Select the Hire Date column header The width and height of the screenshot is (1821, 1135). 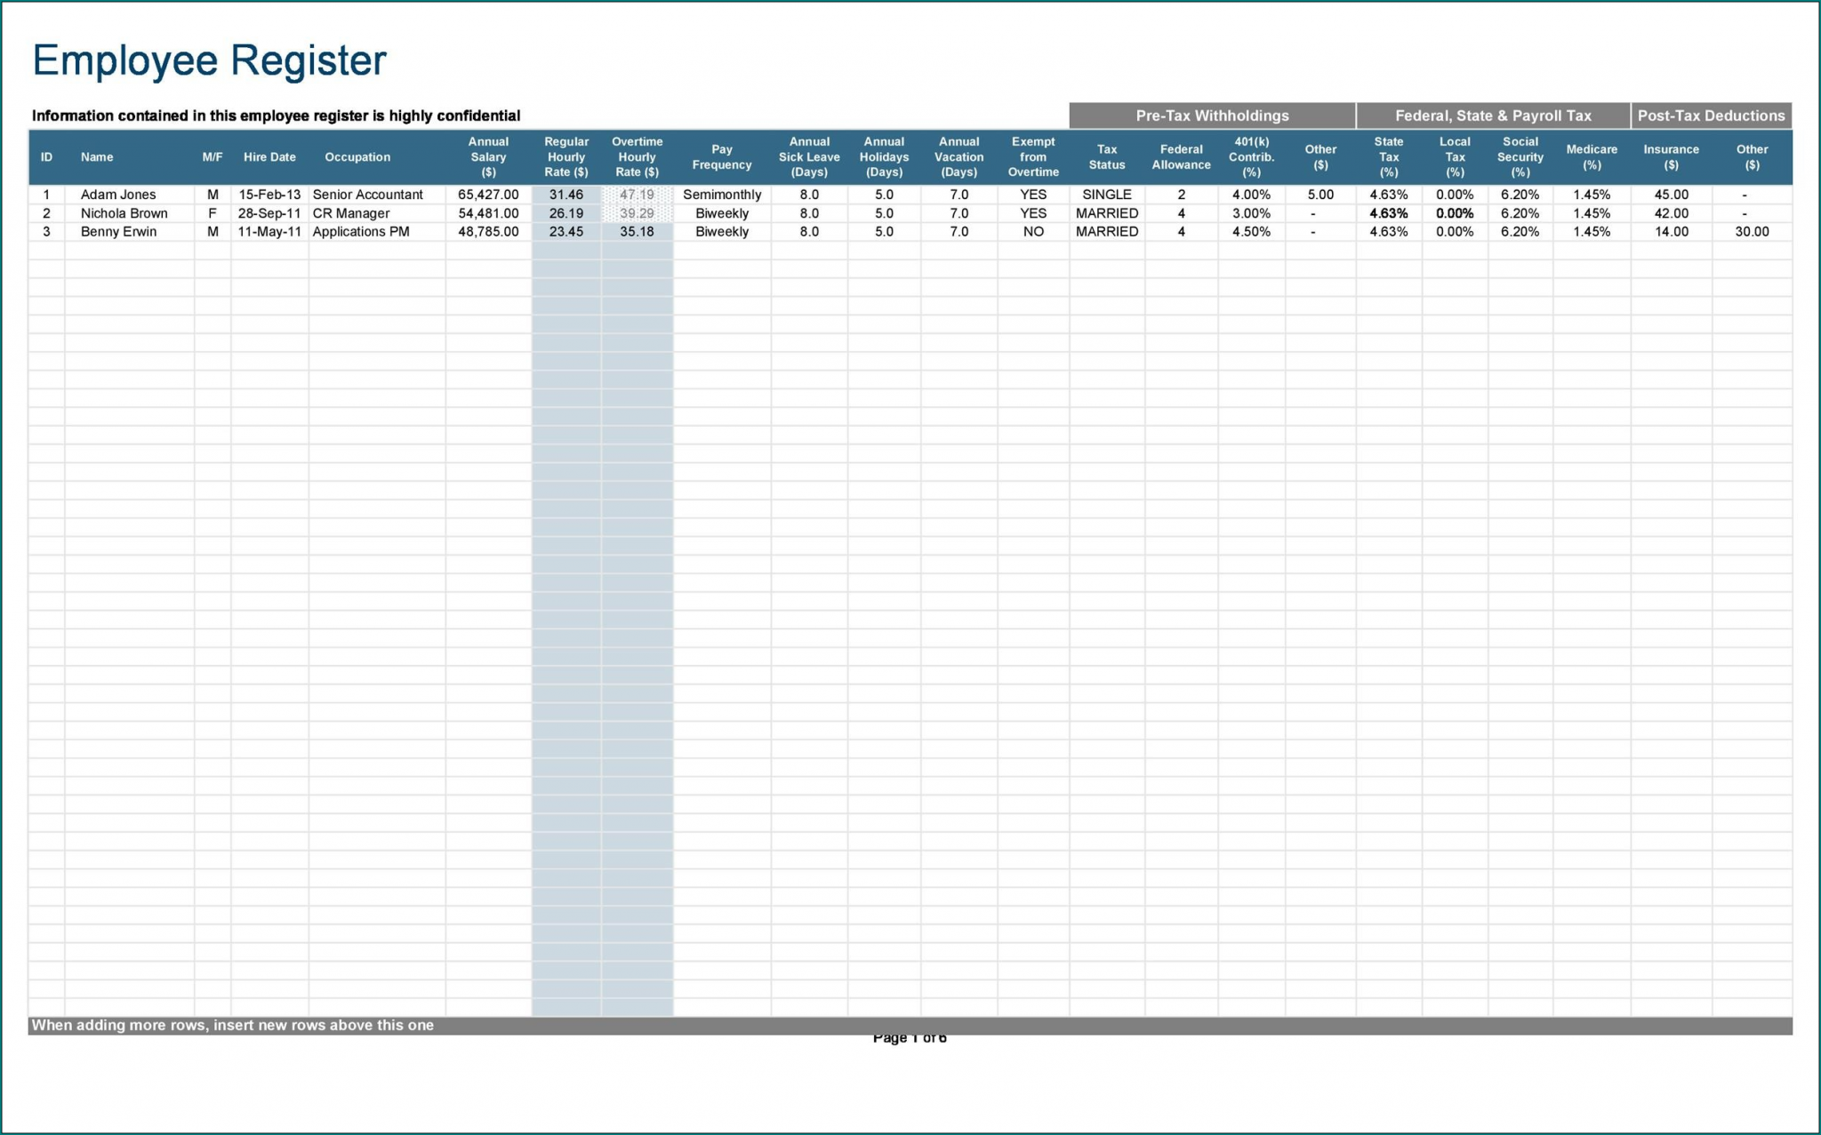tap(269, 156)
